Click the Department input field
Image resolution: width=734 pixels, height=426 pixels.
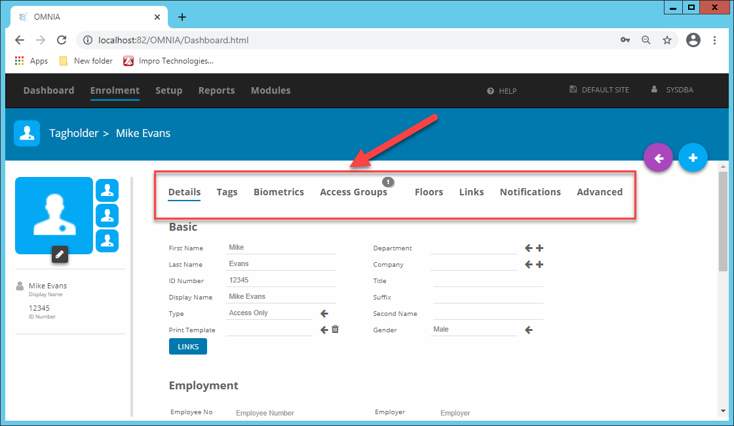(474, 248)
